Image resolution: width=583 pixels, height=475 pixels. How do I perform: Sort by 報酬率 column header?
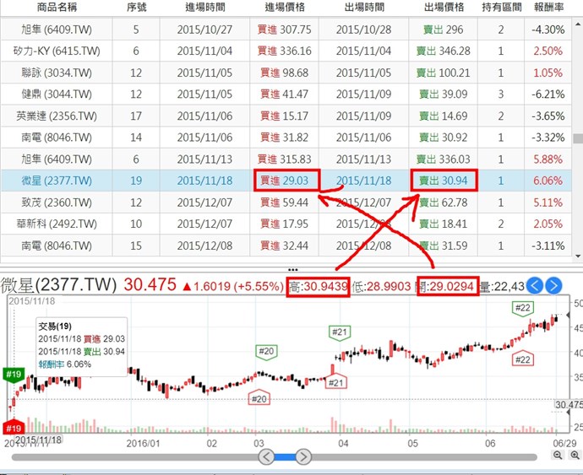coord(548,8)
